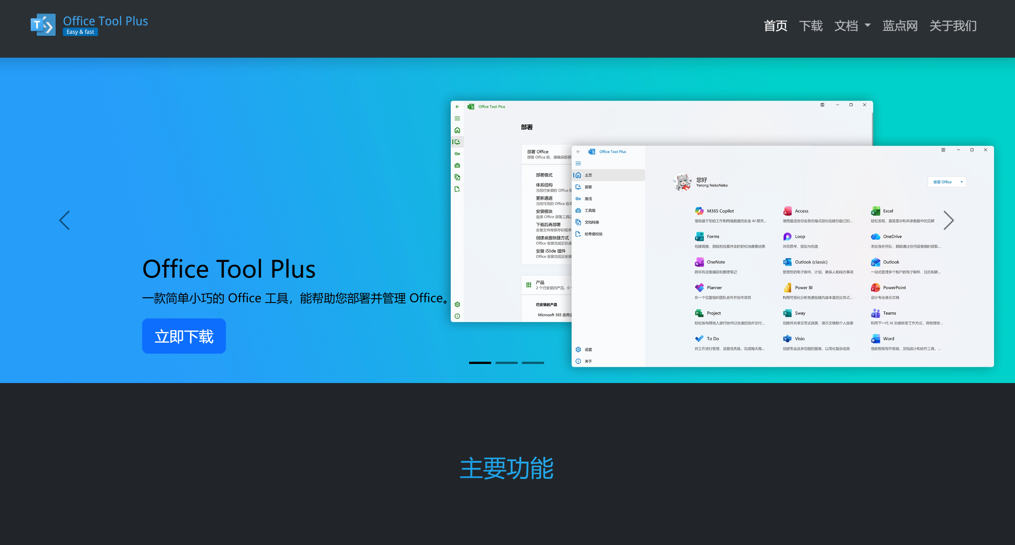Click the 主要功能 heading
The width and height of the screenshot is (1015, 545).
point(507,468)
